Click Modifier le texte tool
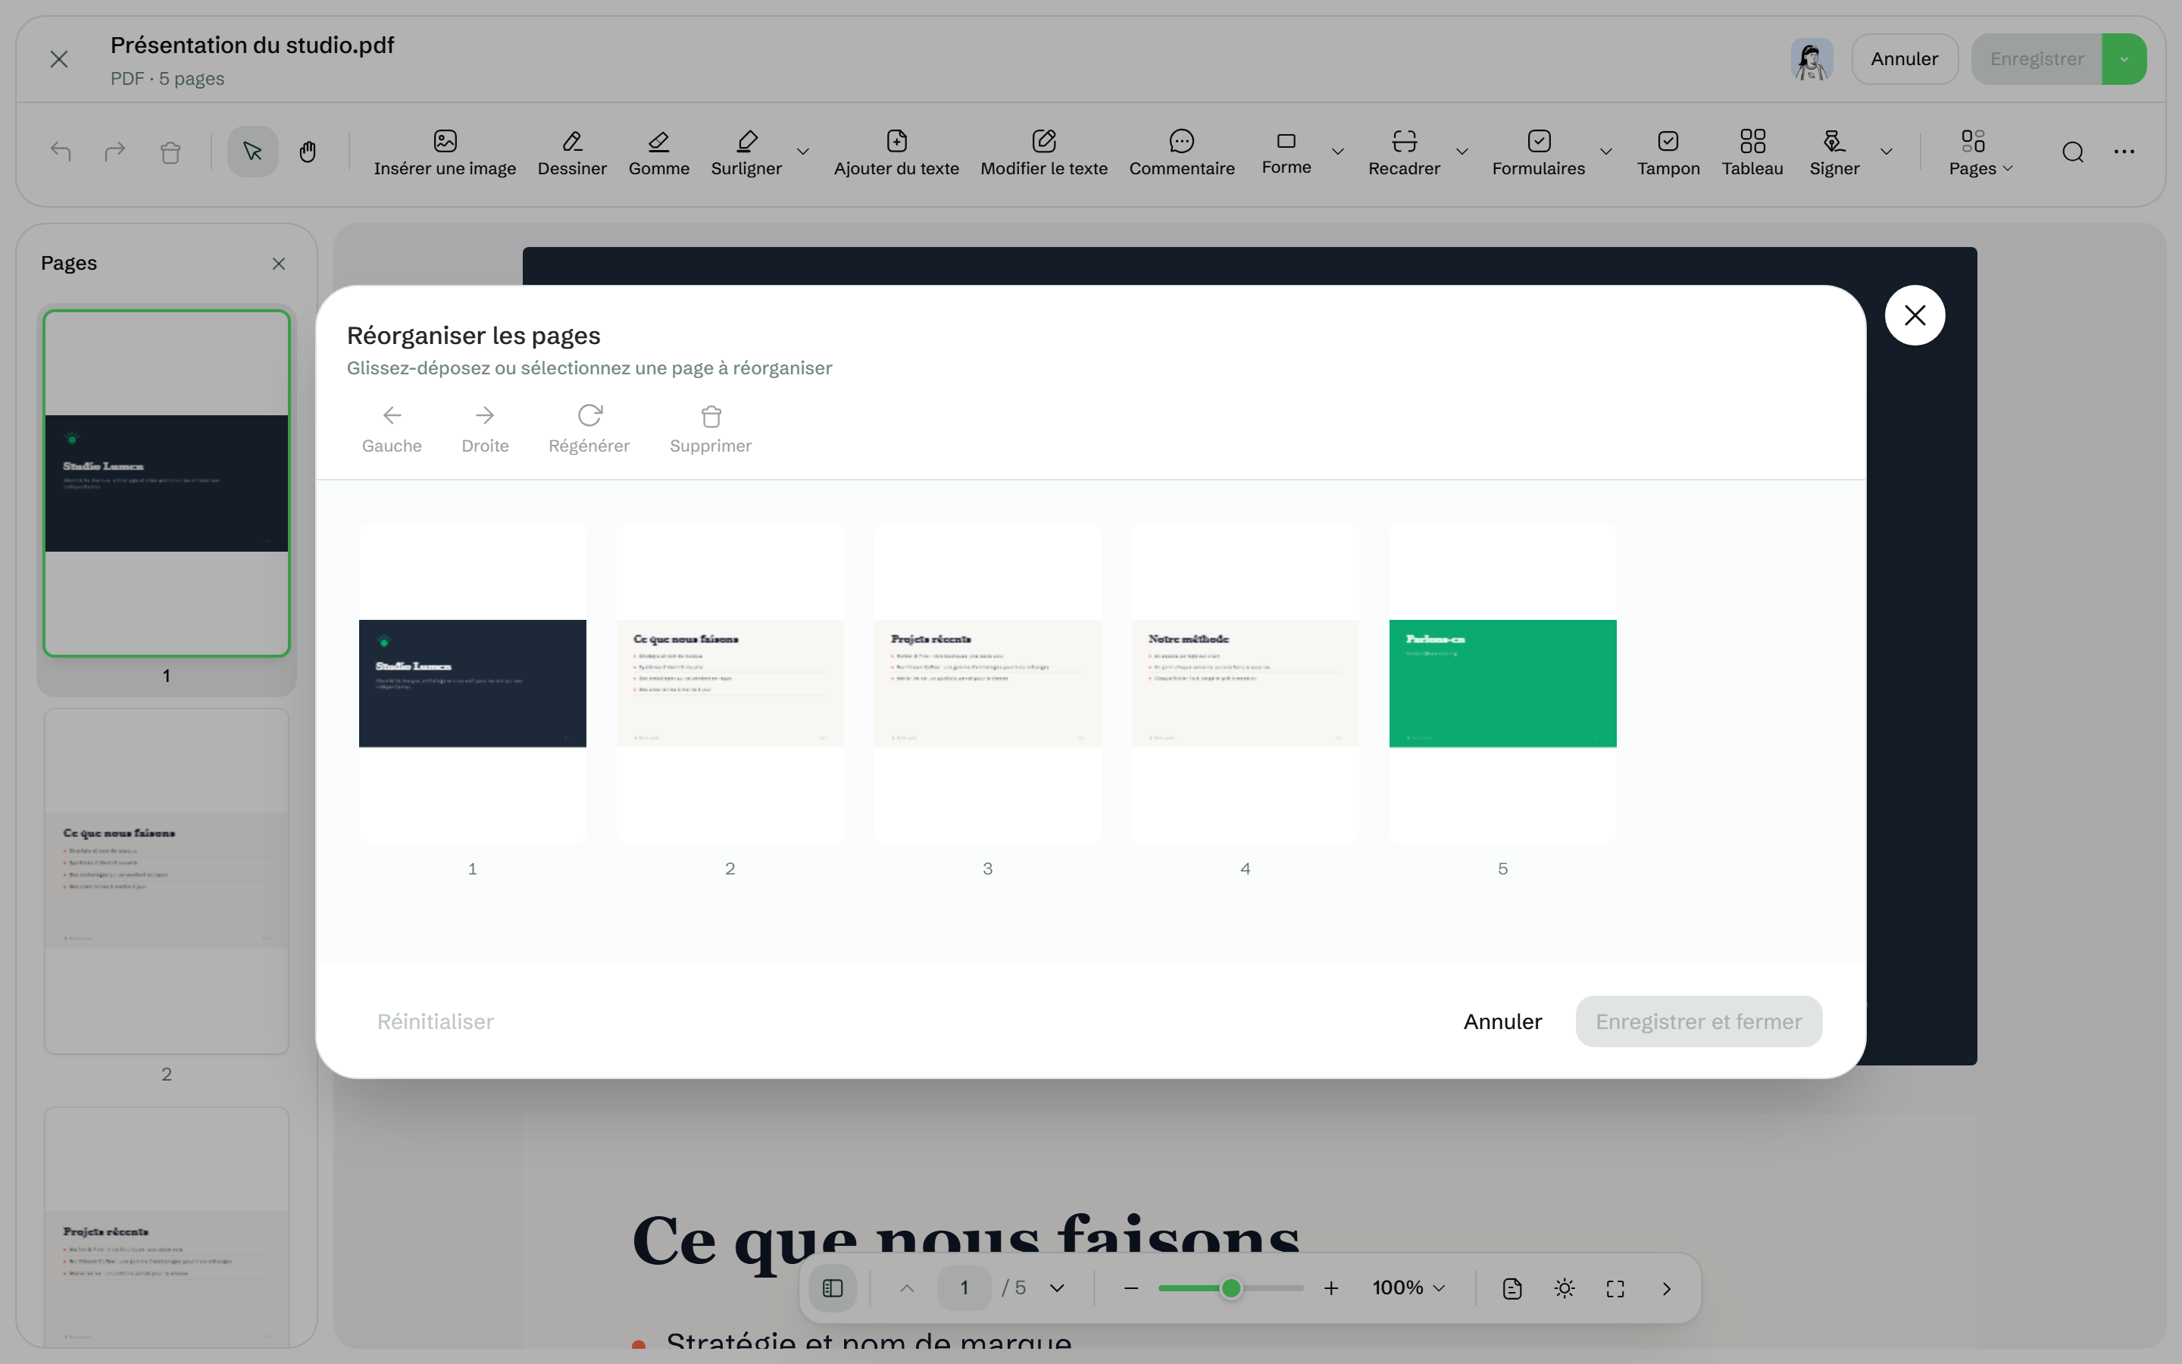 [x=1043, y=152]
